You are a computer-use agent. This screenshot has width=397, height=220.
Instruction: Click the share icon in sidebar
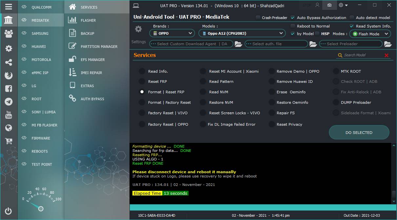pos(9,62)
